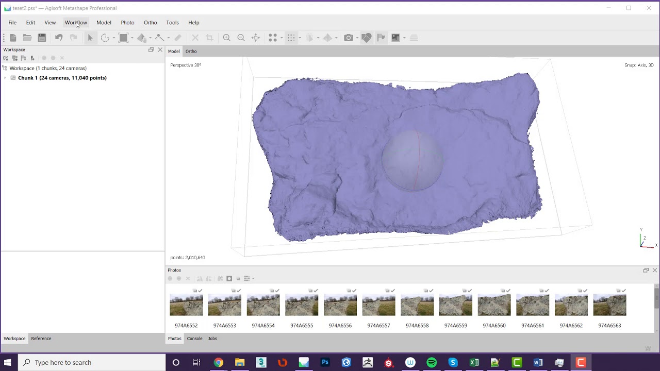660x371 pixels.
Task: Open Spotify from the taskbar
Action: (432, 362)
